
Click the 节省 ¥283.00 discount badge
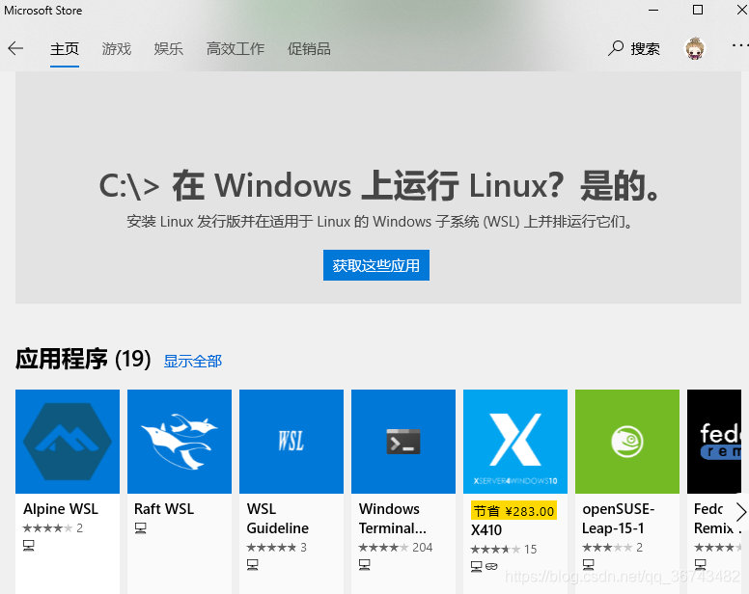pos(513,511)
